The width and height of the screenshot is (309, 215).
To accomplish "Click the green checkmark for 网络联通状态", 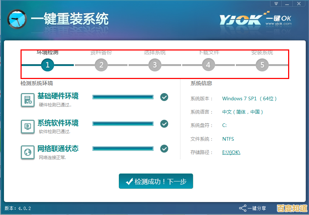I will pos(164,149).
